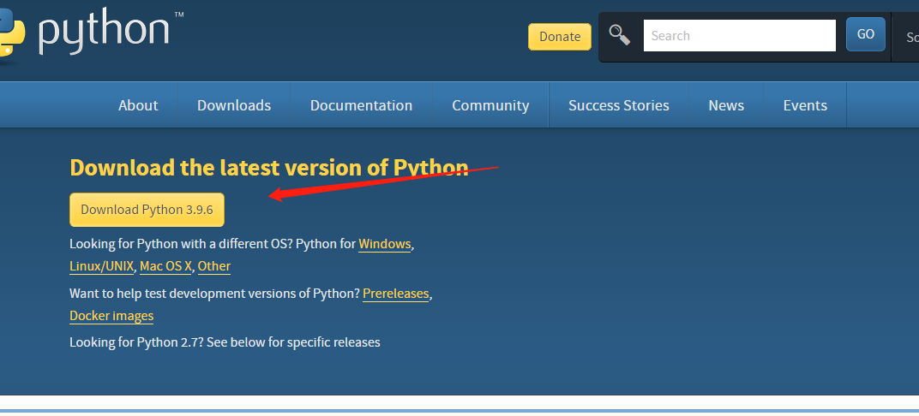919x416 pixels.
Task: Click the Donate button
Action: click(x=560, y=36)
